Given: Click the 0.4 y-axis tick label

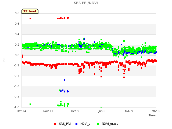Looking at the screenshot, I should click(x=17, y=34).
